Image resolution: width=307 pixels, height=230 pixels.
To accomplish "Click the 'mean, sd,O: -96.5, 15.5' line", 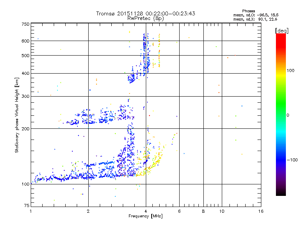I will tap(256, 15).
